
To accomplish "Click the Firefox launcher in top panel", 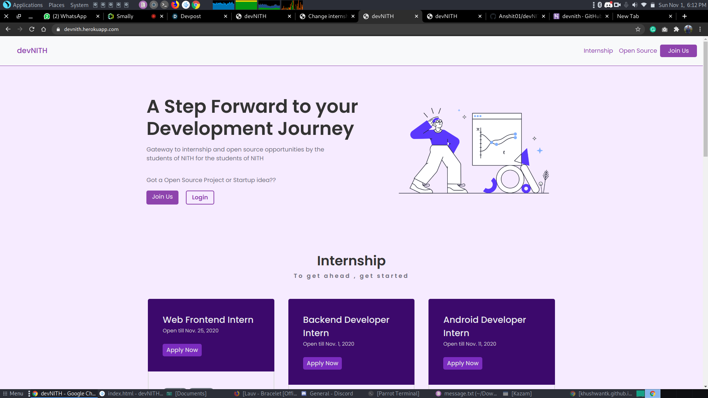I will click(175, 5).
